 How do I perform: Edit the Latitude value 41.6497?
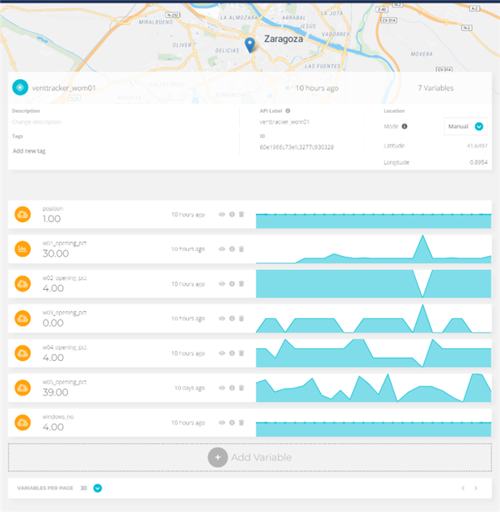click(477, 145)
